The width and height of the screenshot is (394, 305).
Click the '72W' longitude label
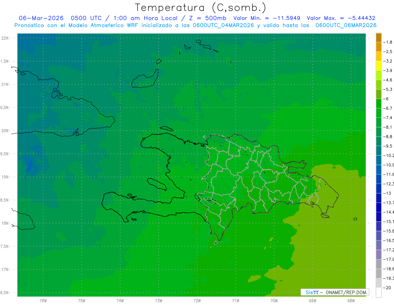[197, 300]
